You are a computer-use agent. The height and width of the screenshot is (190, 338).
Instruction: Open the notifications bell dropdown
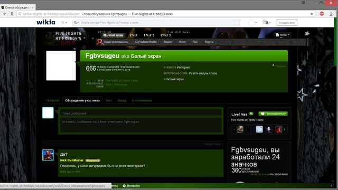pyautogui.click(x=266, y=22)
